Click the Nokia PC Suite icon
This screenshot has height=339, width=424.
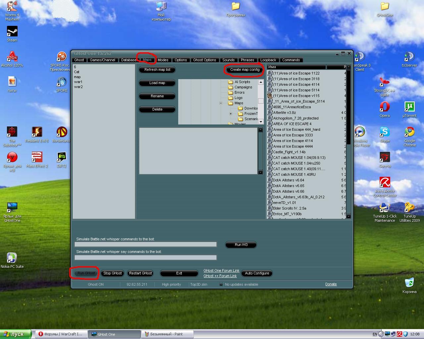(x=12, y=258)
